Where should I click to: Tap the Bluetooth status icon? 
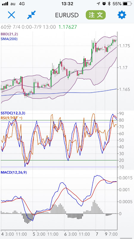coord(109,4)
